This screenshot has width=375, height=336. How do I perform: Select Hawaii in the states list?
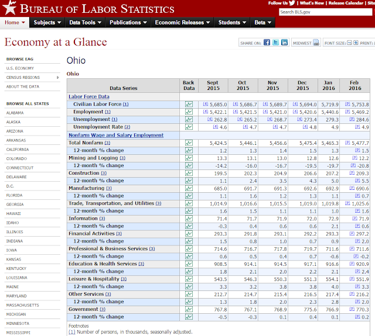(13, 214)
